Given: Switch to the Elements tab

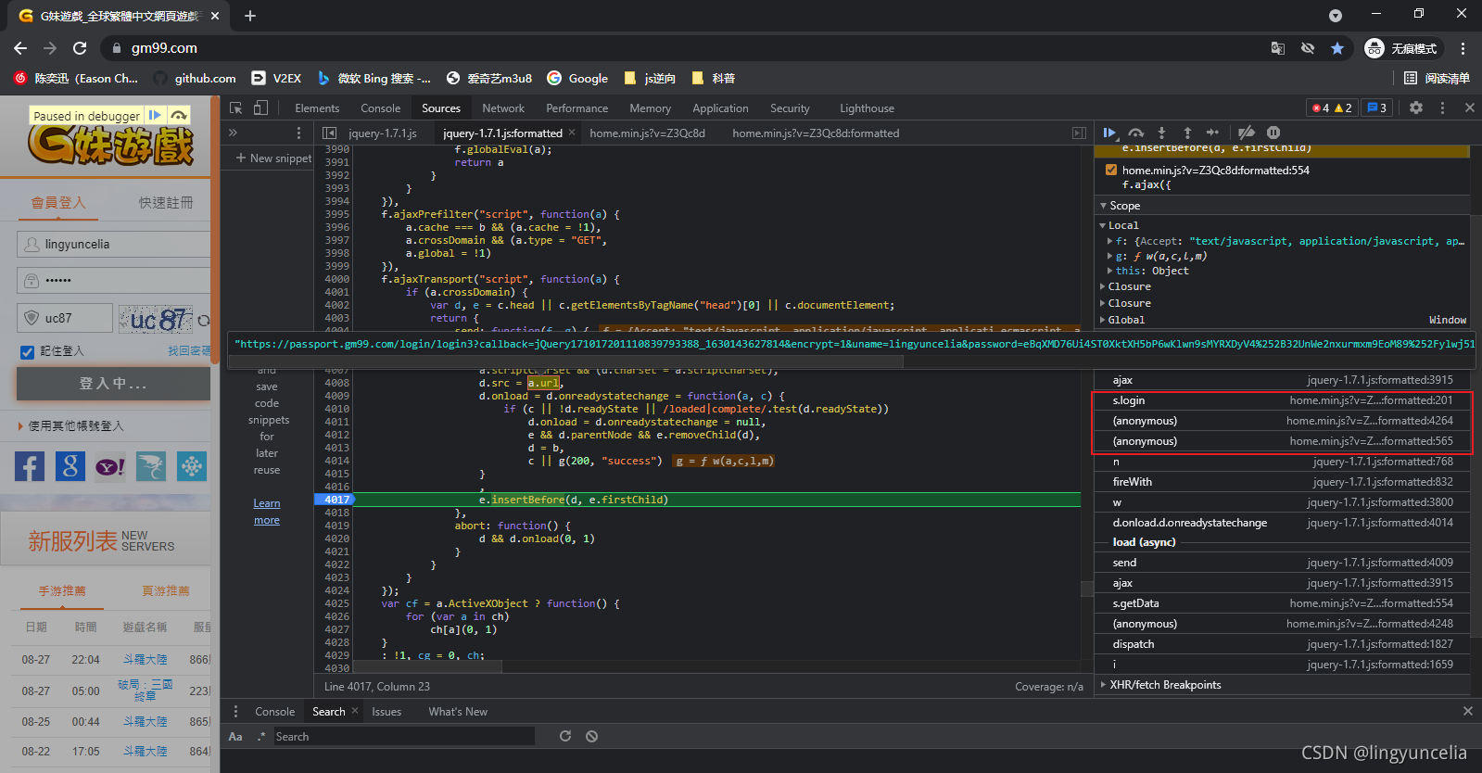Looking at the screenshot, I should tap(317, 108).
